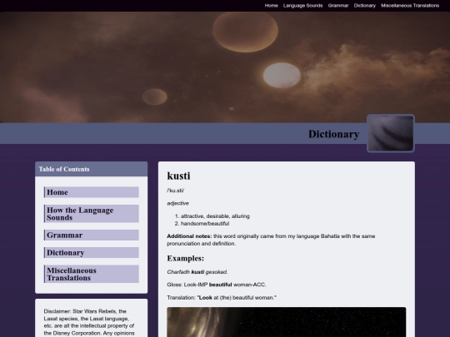Go to Grammar in Table of Contents

coord(92,235)
